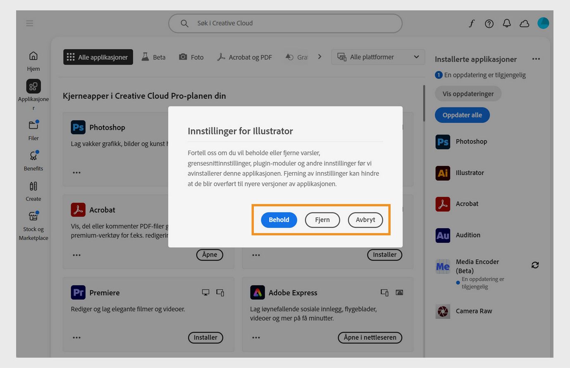Click the Oppdater alle button
Viewport: 570px width, 368px height.
[x=462, y=115]
